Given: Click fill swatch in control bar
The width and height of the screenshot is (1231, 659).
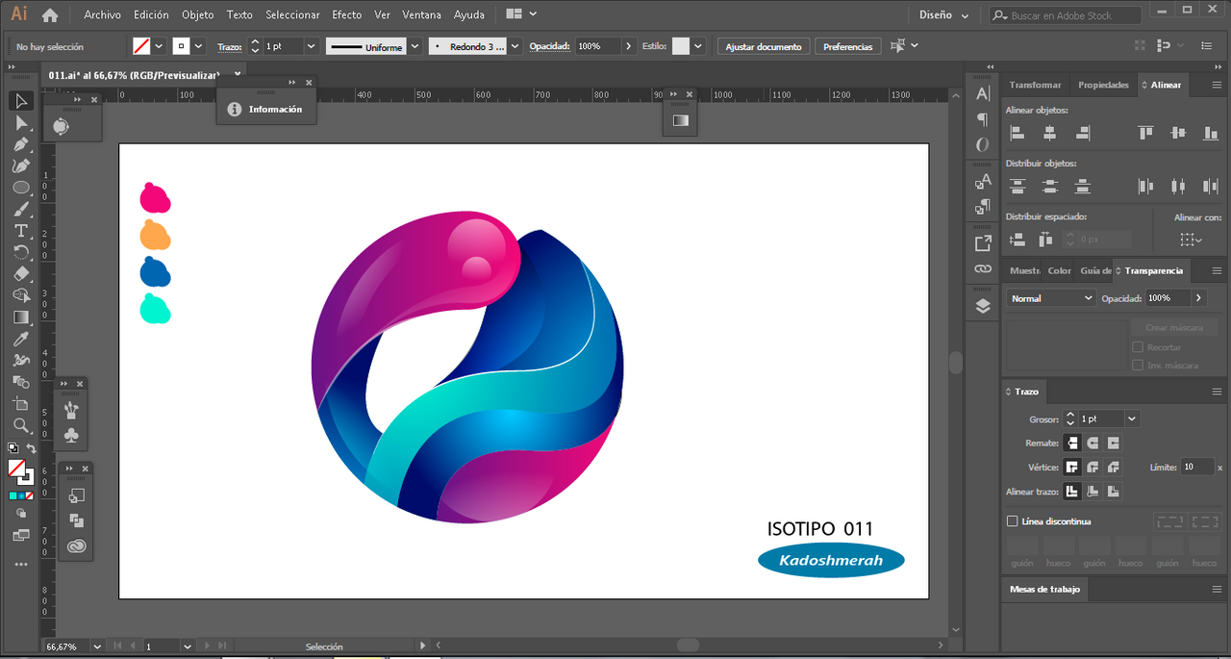Looking at the screenshot, I should point(141,46).
